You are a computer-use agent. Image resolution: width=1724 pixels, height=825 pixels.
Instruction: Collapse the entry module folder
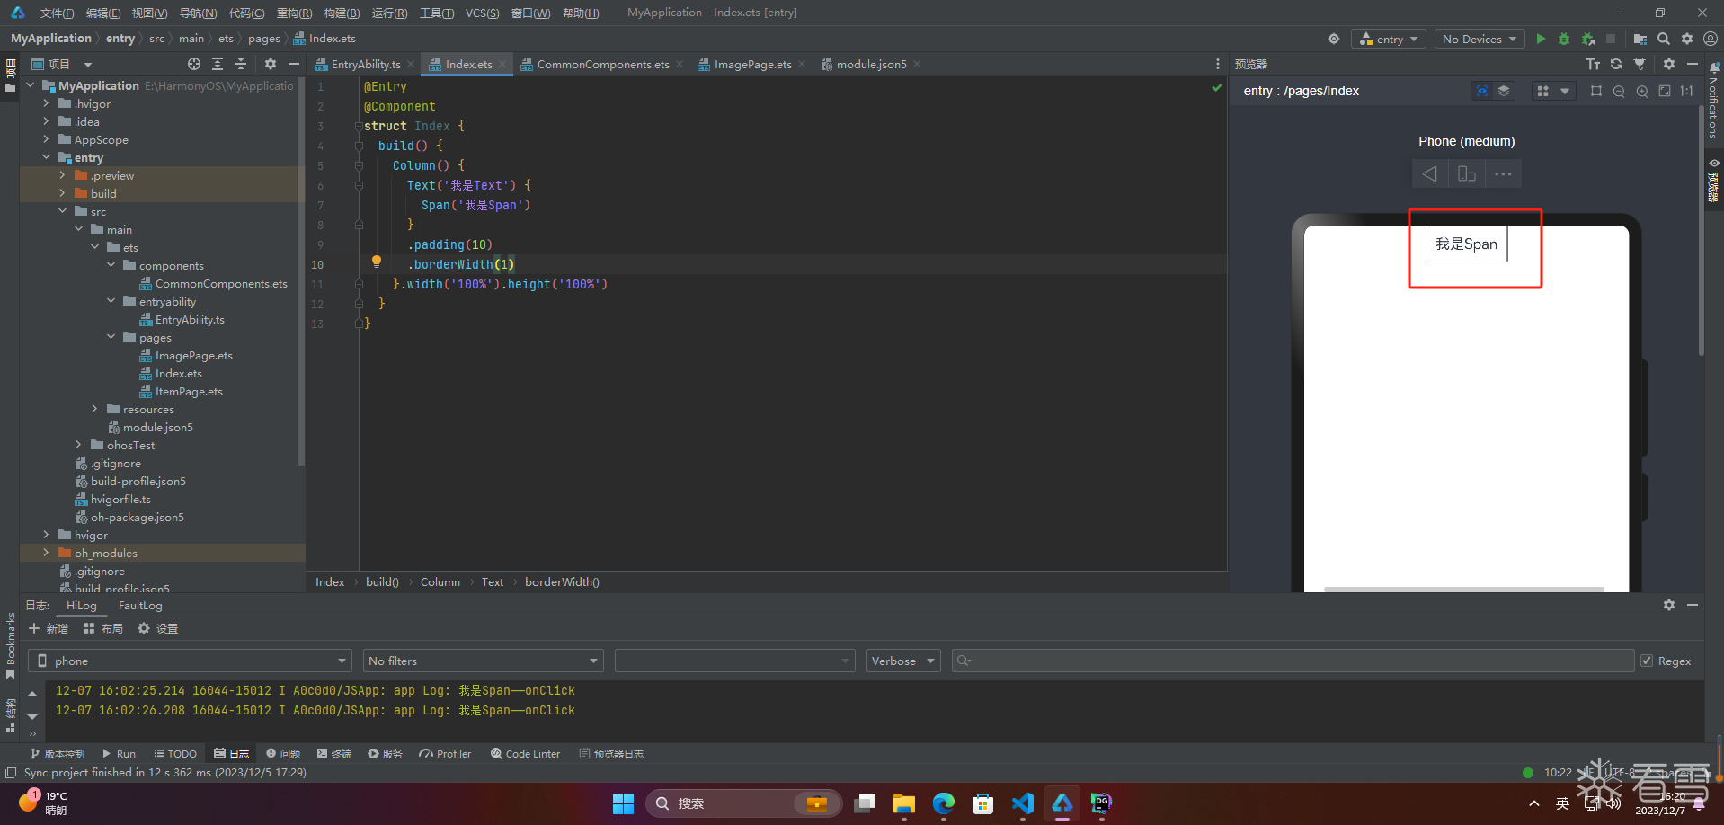pos(46,157)
